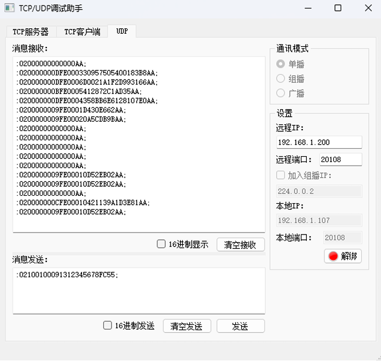
Task: Click the 远程端口 field showing 20108
Action: [x=340, y=159]
